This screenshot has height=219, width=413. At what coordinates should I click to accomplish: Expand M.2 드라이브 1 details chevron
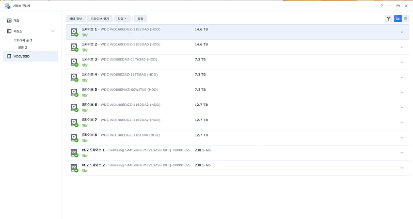(x=402, y=153)
